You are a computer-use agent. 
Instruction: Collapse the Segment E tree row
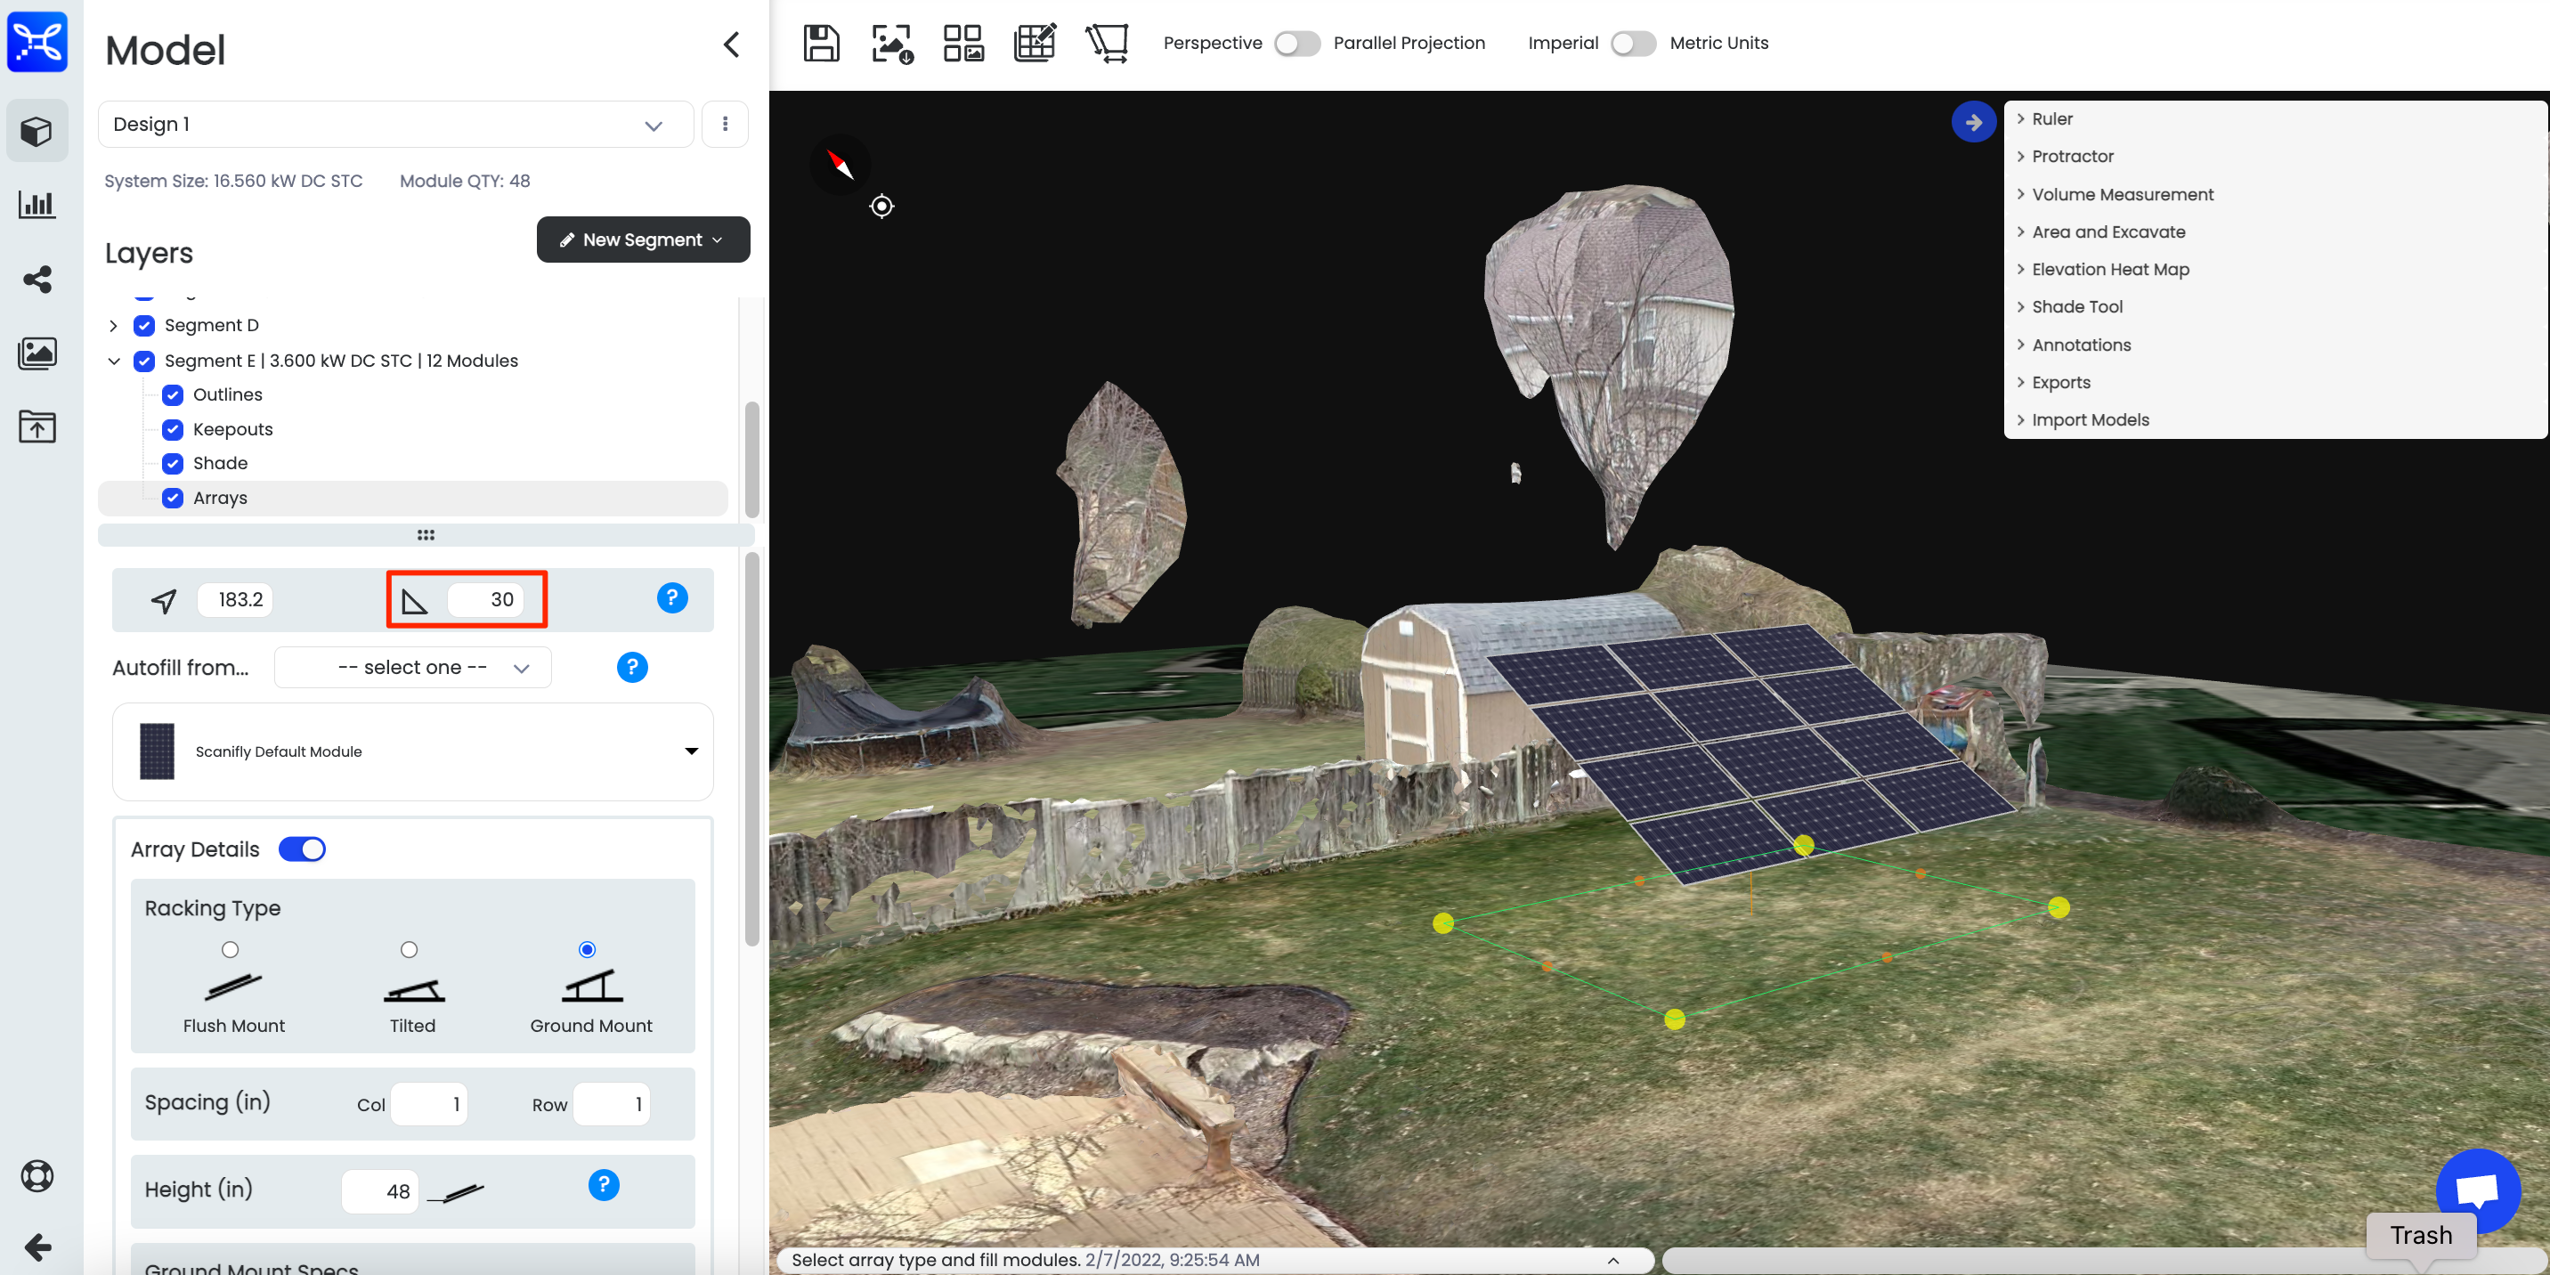pyautogui.click(x=113, y=361)
